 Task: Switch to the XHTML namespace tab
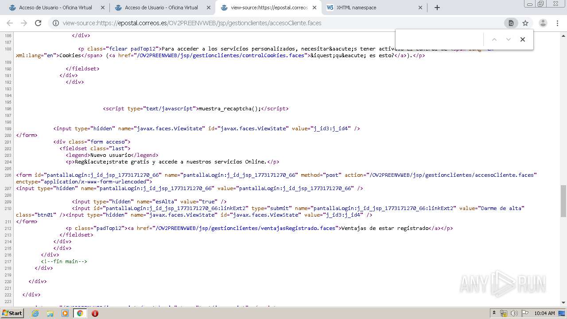point(373,8)
